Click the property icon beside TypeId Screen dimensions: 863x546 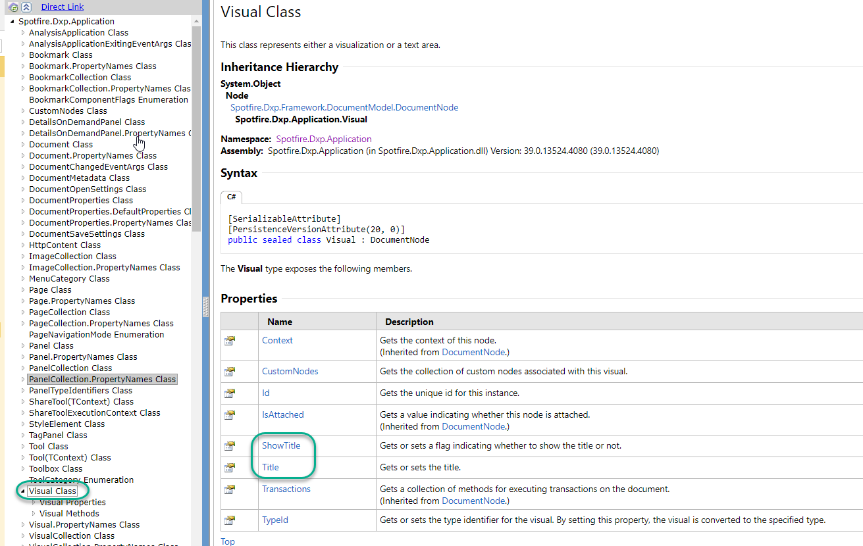(229, 520)
